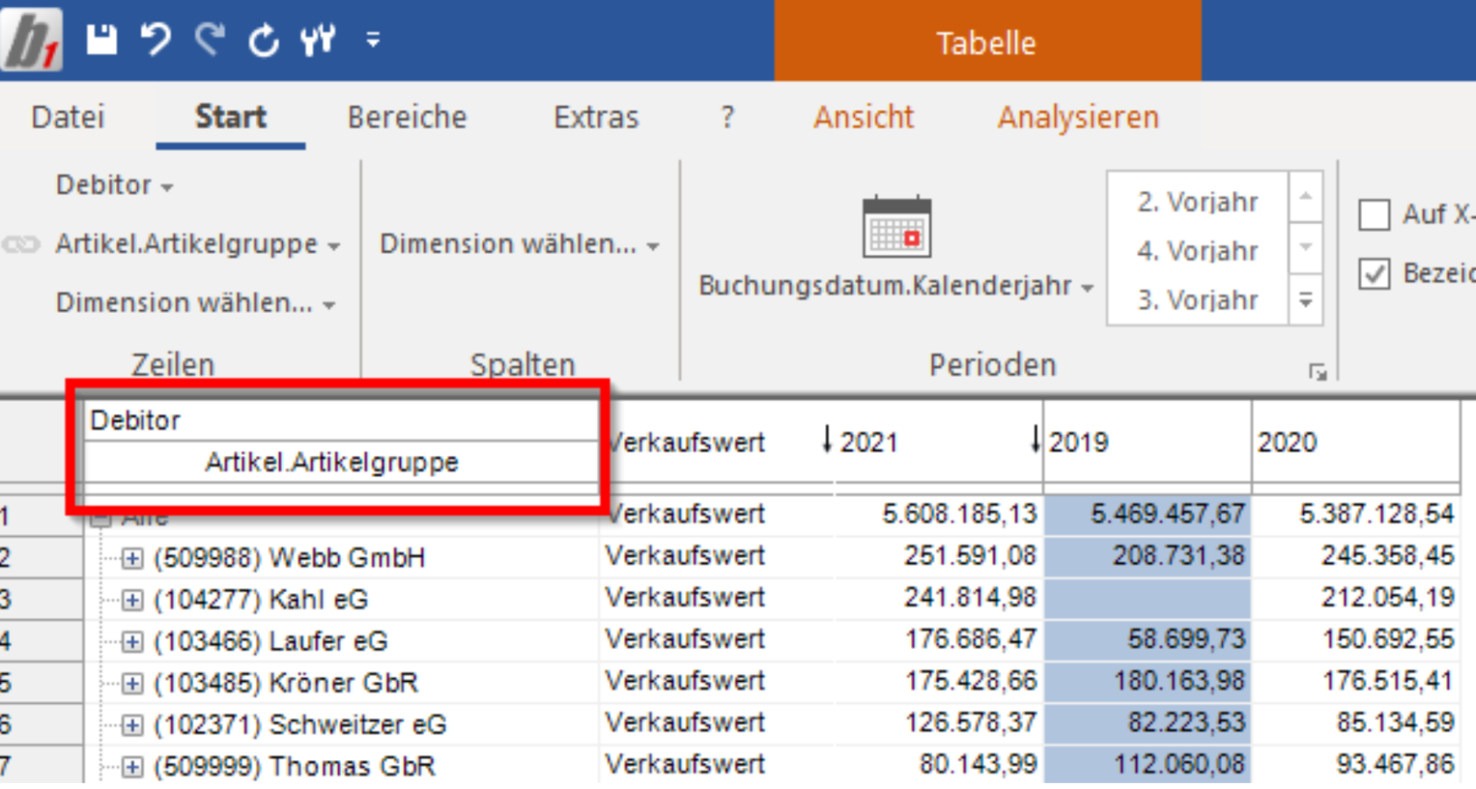1476x789 pixels.
Task: Select 3. Vorjahr in the period list
Action: coord(1197,300)
